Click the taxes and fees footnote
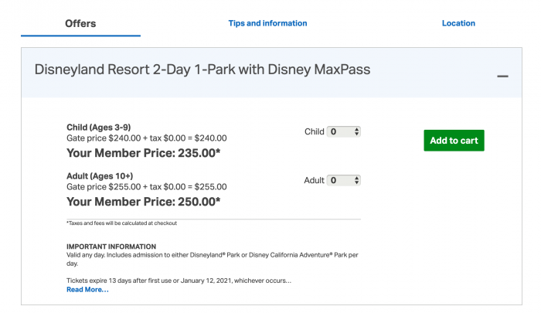 (x=122, y=223)
